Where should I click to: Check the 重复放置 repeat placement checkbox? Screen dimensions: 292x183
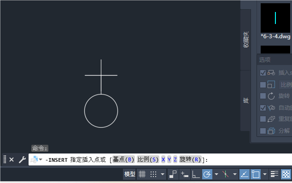tap(263, 119)
